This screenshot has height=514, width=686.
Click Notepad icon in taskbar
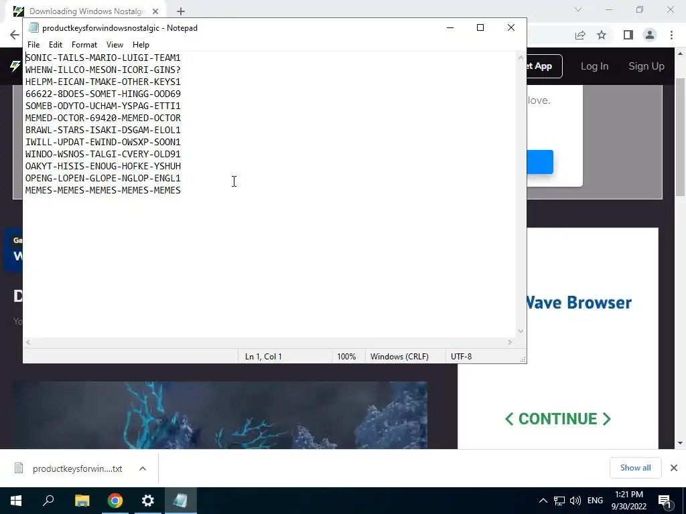181,501
